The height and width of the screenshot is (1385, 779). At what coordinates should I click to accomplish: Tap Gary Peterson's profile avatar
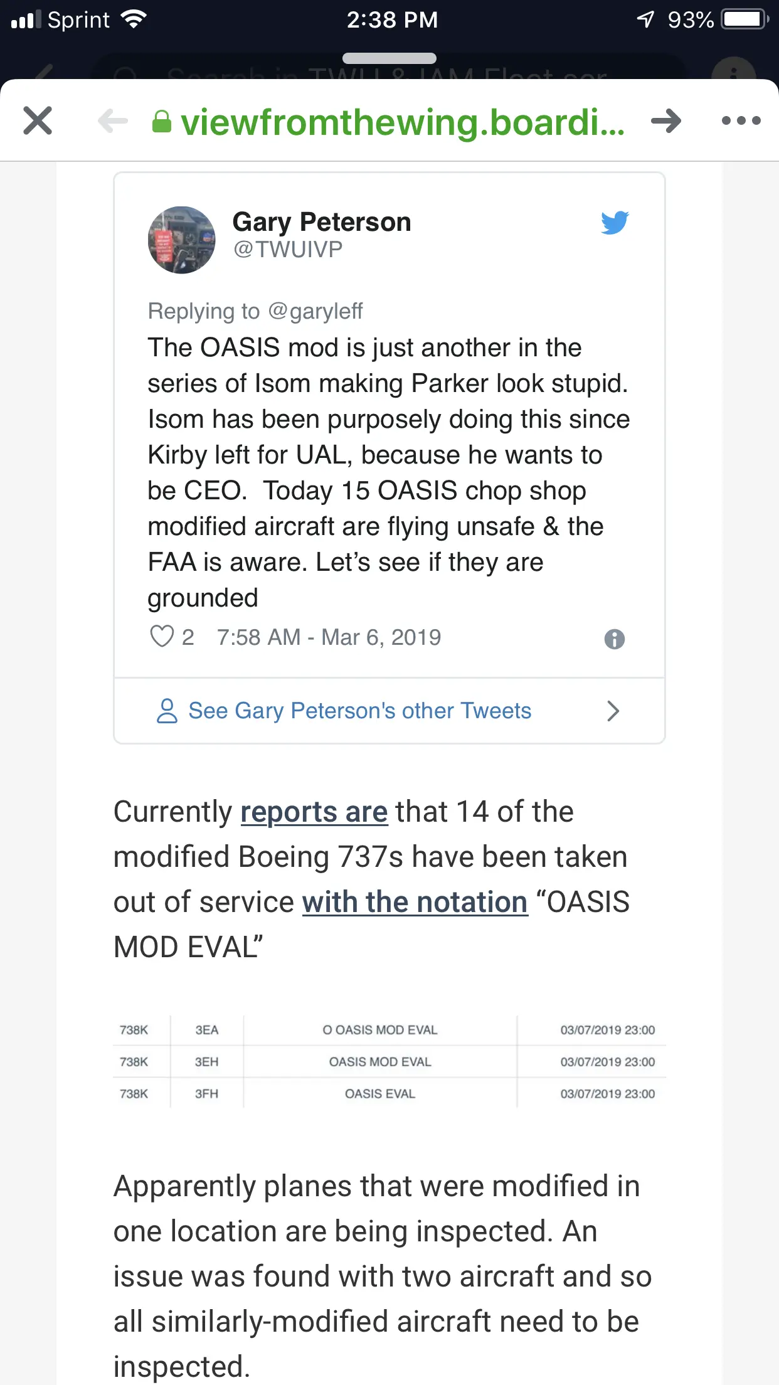pos(182,240)
